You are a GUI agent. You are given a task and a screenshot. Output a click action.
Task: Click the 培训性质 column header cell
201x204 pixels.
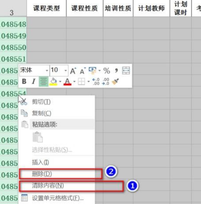(x=118, y=8)
